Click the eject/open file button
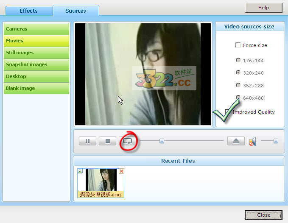Image resolution: width=288 pixels, height=223 pixels. [x=236, y=141]
